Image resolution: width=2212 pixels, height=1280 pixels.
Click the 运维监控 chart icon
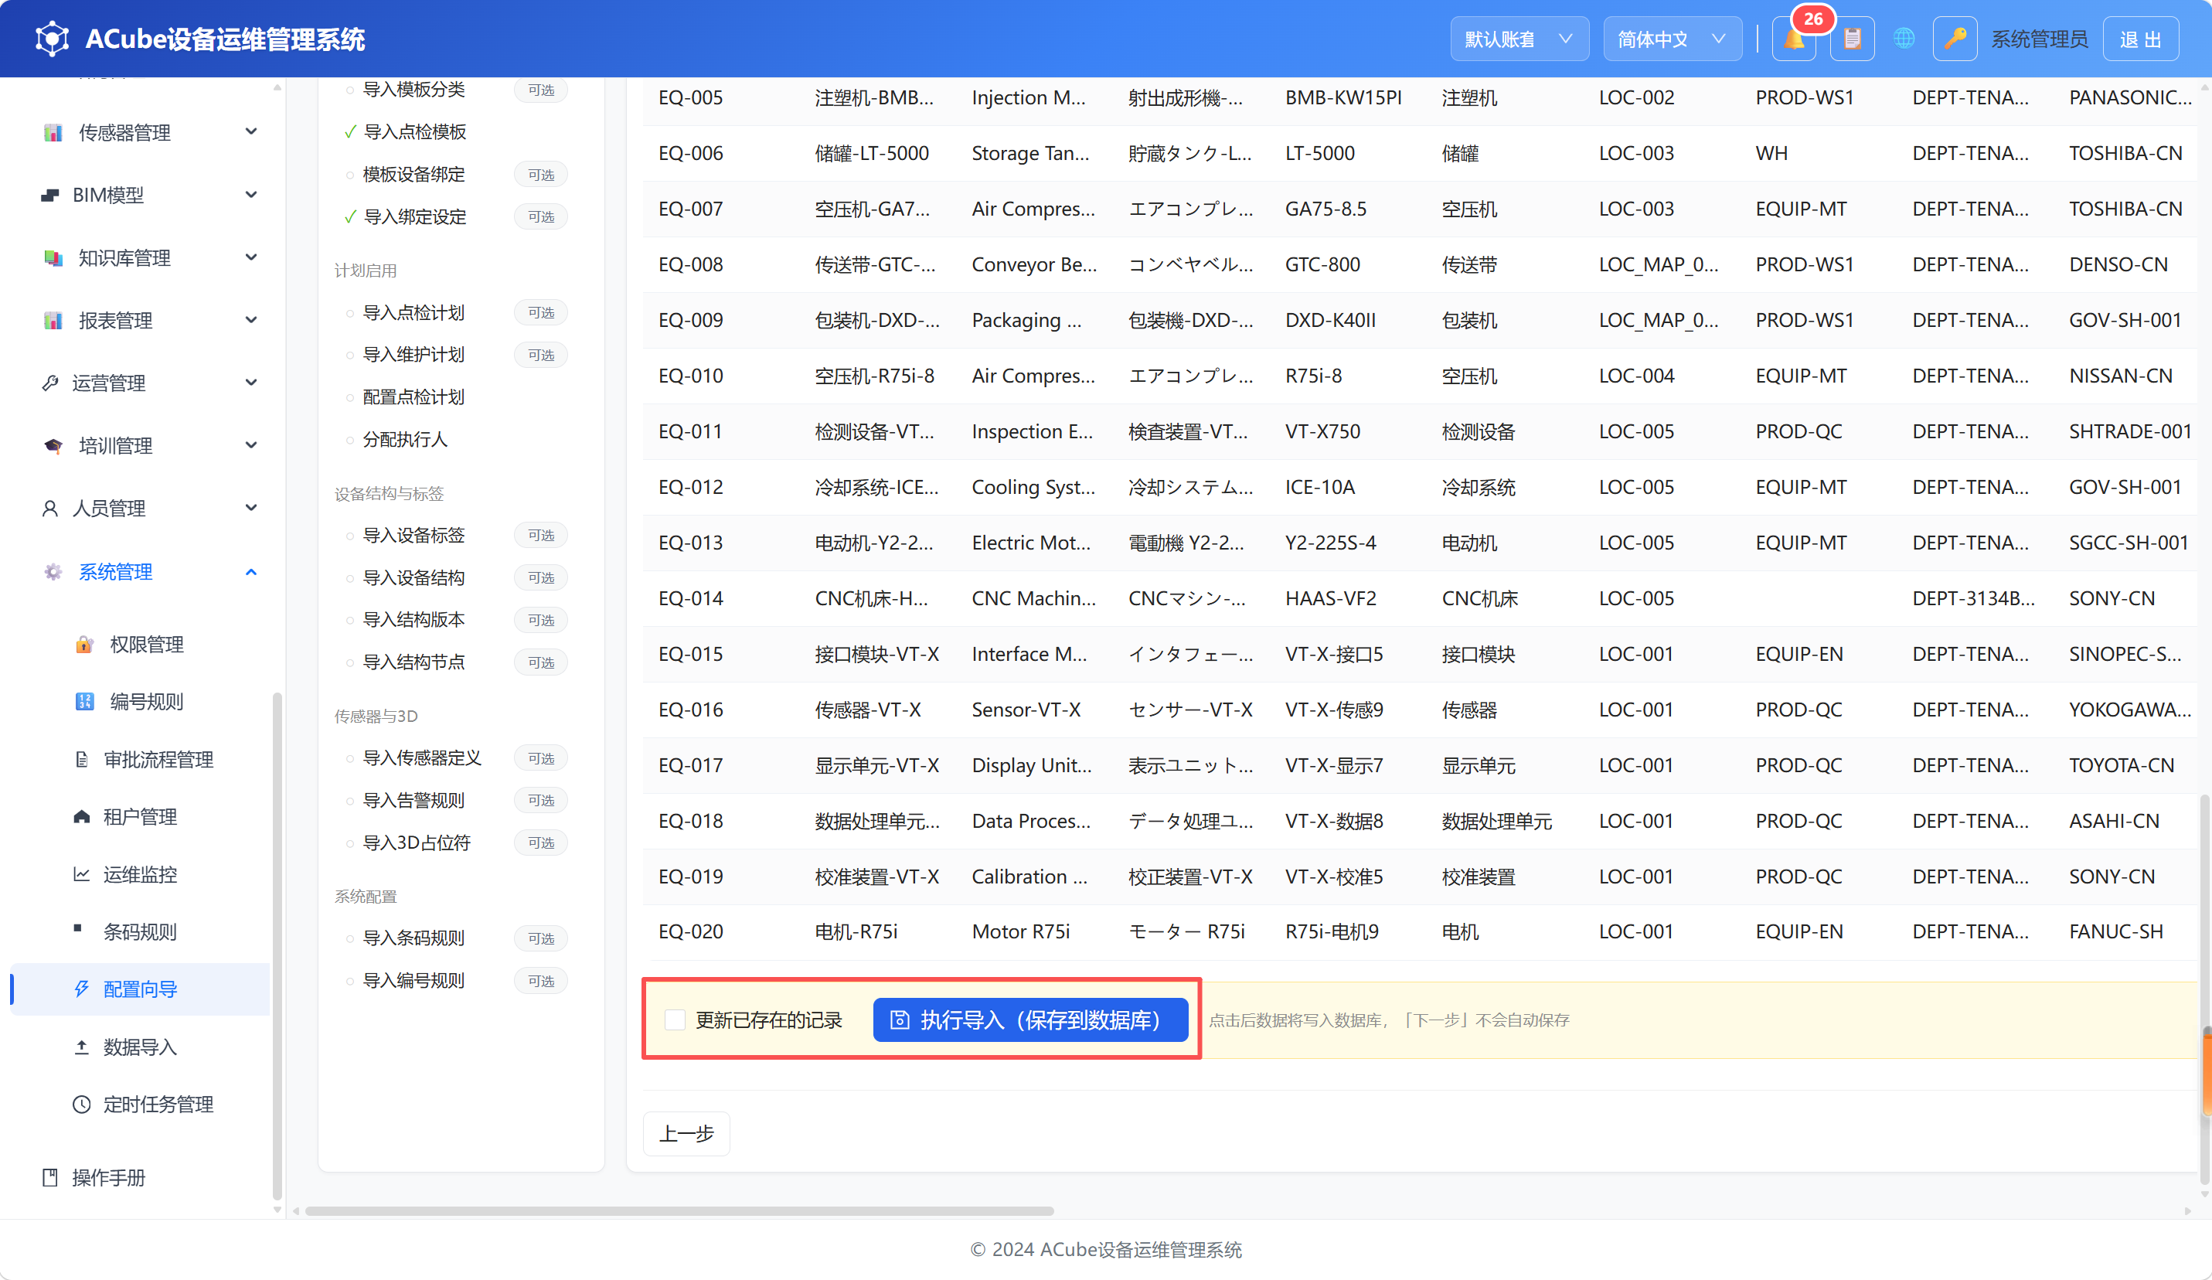click(82, 874)
